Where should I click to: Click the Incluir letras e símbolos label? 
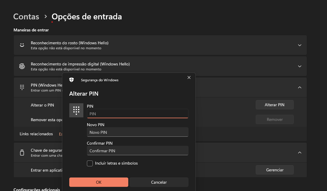point(116,163)
